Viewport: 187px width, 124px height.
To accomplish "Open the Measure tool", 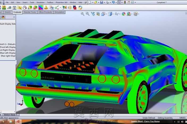I will (9, 8).
